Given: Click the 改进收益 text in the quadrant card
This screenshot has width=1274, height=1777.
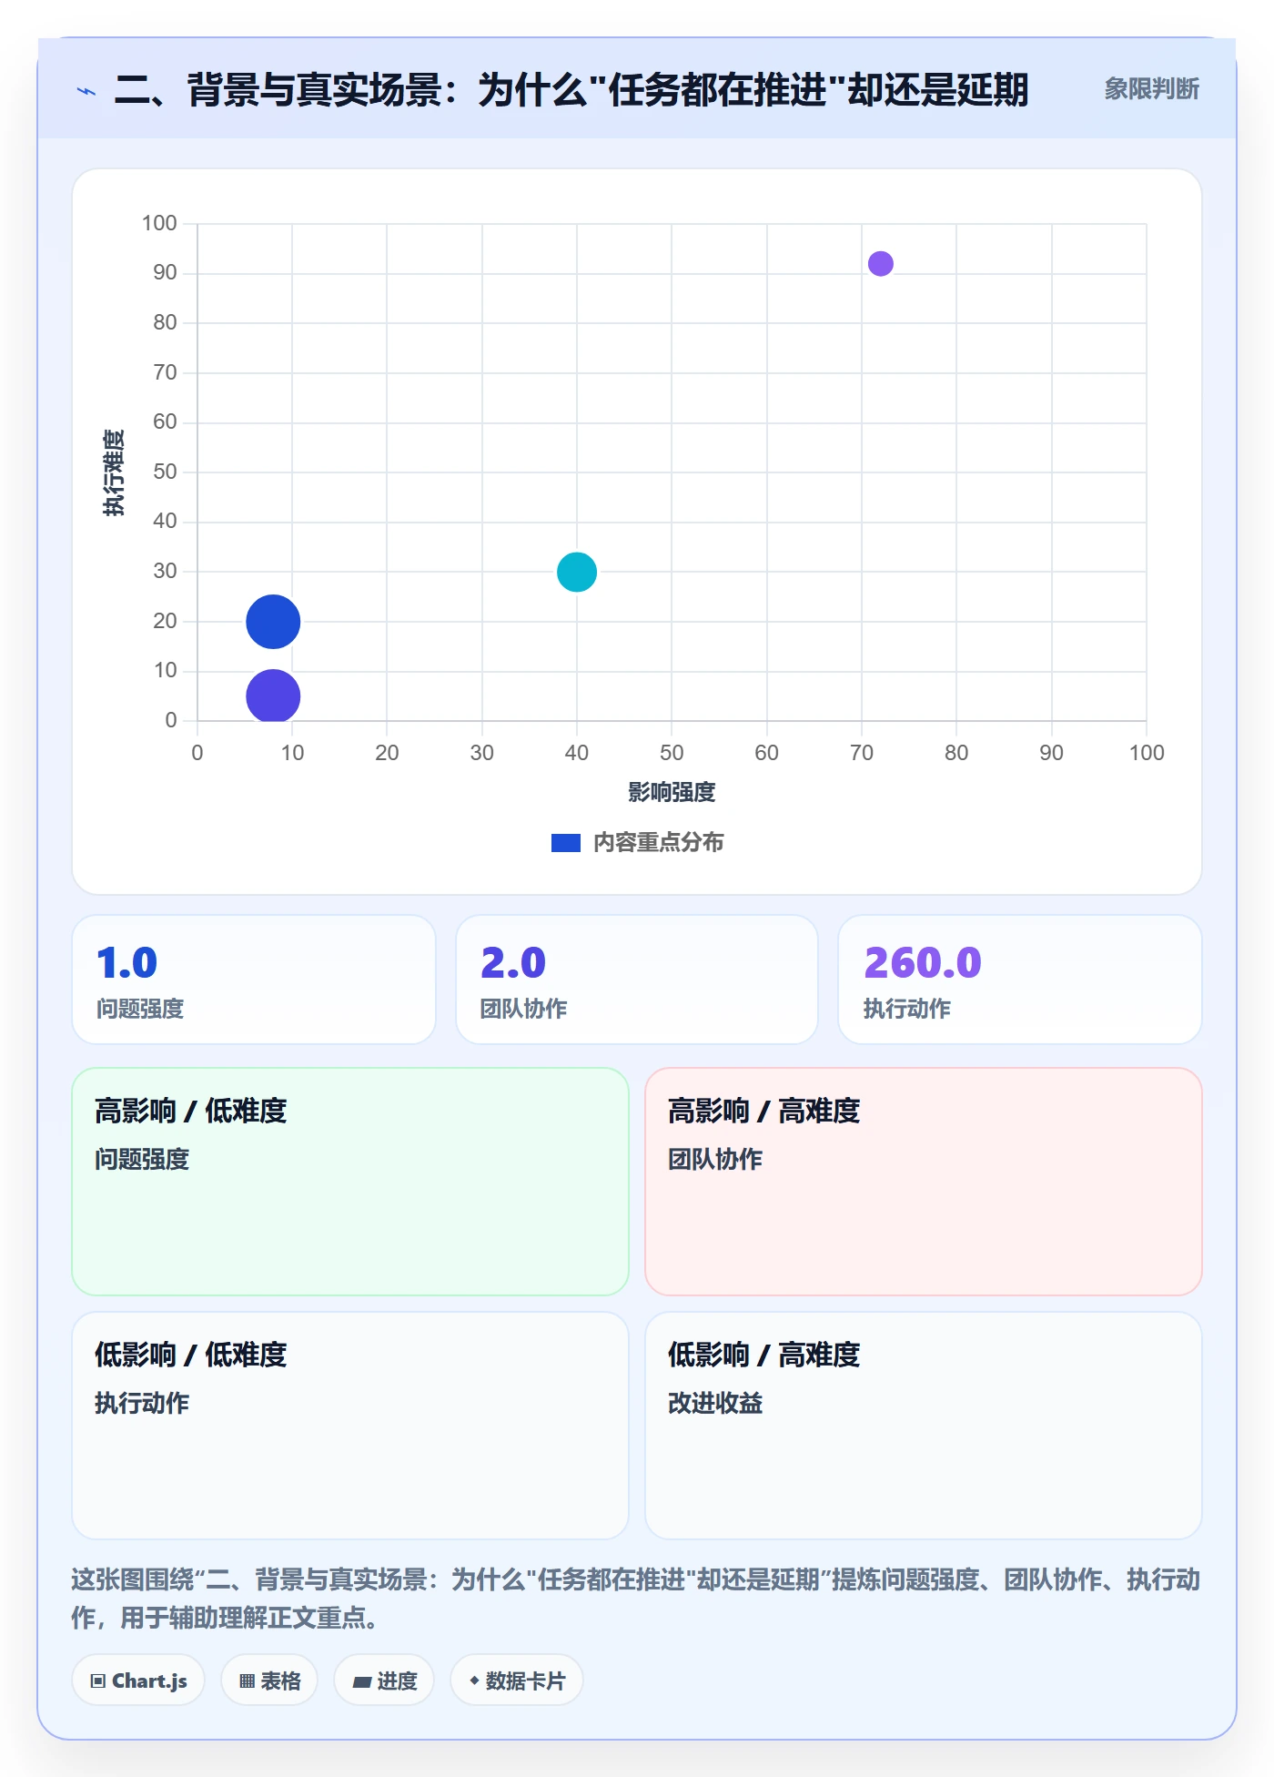Looking at the screenshot, I should [715, 1403].
